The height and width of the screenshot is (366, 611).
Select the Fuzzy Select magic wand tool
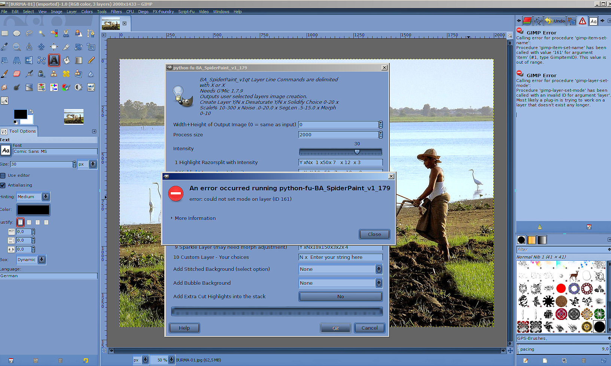coord(42,33)
